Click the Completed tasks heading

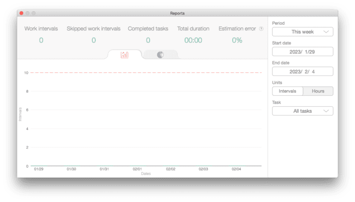pyautogui.click(x=148, y=29)
